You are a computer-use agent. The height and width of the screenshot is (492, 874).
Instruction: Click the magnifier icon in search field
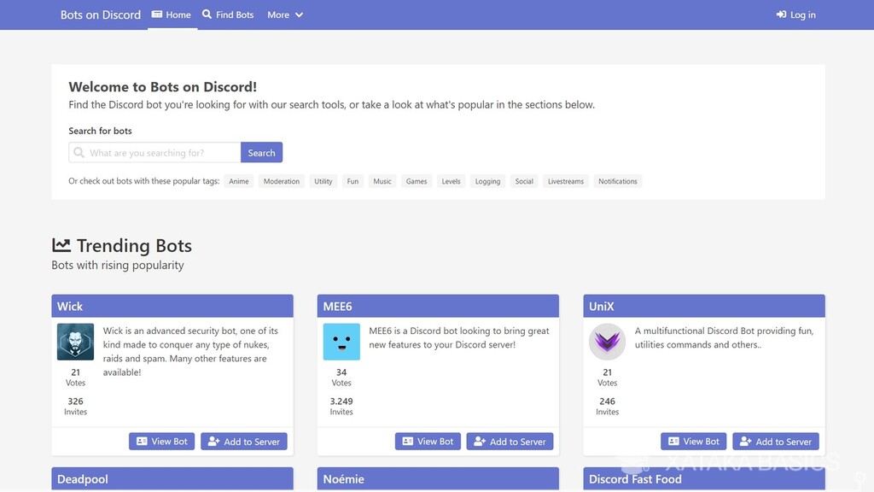click(x=79, y=153)
